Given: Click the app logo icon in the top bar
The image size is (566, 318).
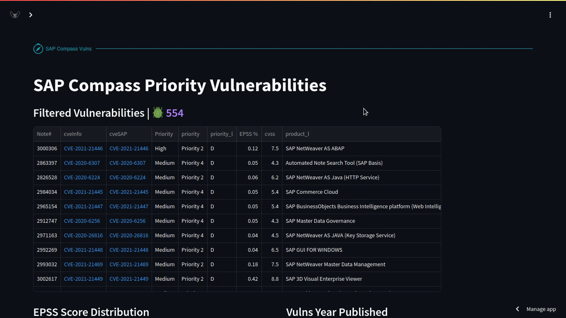Looking at the screenshot, I should (x=15, y=15).
